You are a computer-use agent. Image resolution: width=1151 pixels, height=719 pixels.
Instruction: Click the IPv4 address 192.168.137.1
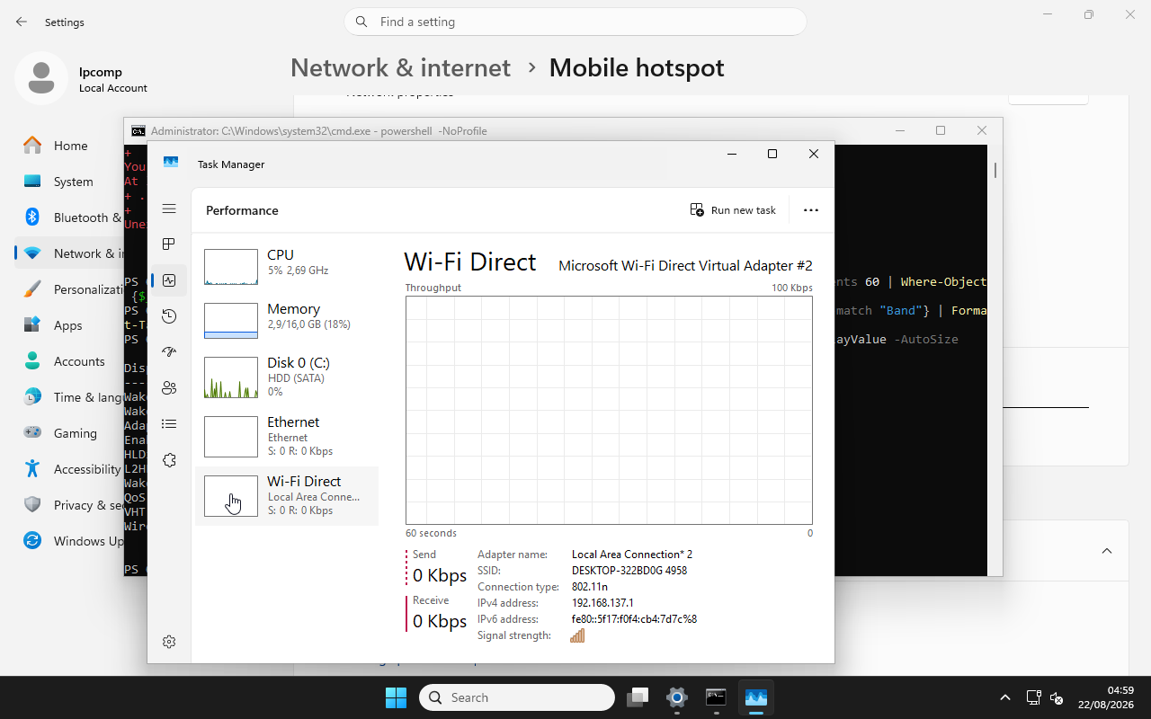(602, 603)
